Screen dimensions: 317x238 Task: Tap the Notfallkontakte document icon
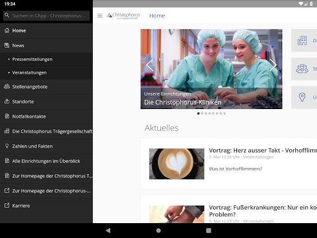[7, 117]
